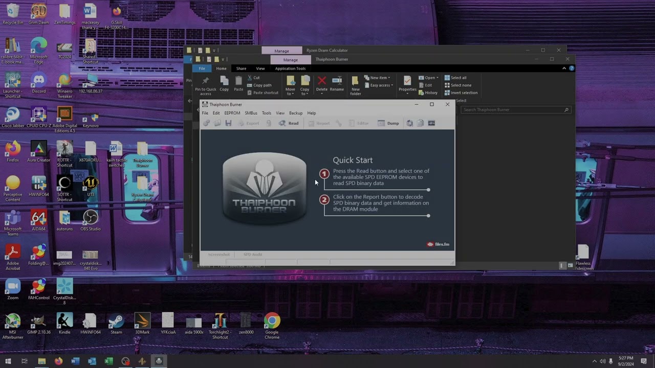
Task: Click the Search Thaiphoon Burner field in File Explorer
Action: click(515, 110)
